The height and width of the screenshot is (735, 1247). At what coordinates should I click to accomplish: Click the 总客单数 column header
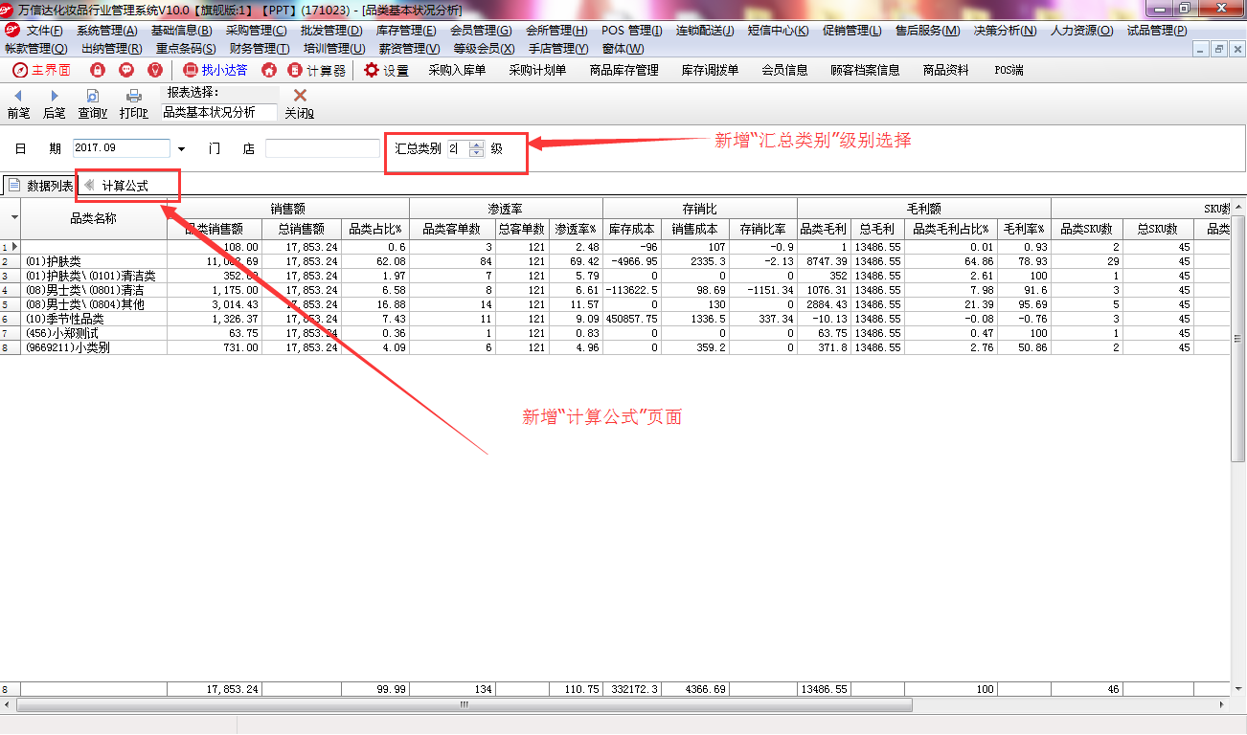pos(522,229)
